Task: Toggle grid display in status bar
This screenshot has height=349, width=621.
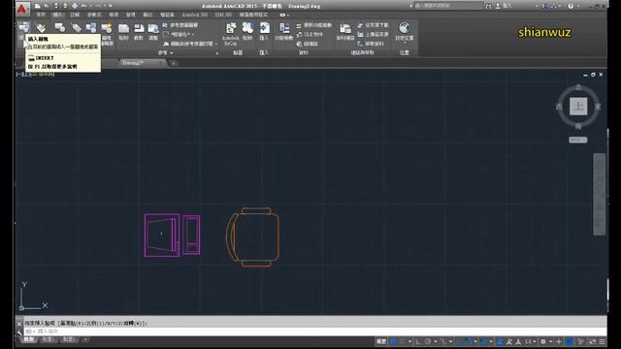Action: point(393,341)
